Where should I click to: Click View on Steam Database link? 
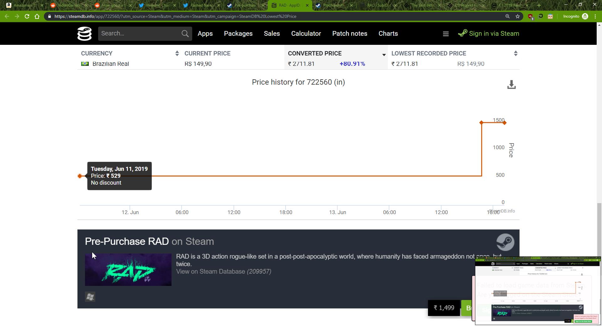click(x=224, y=271)
